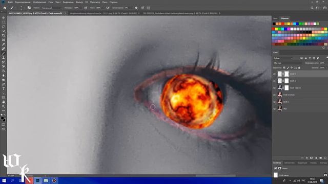Select the Horizontal Type tool
The height and width of the screenshot is (184, 328).
coord(4,88)
